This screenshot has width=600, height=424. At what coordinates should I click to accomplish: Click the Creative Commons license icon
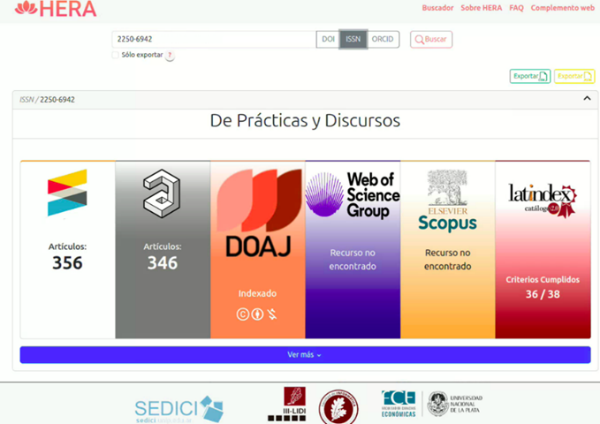(242, 314)
